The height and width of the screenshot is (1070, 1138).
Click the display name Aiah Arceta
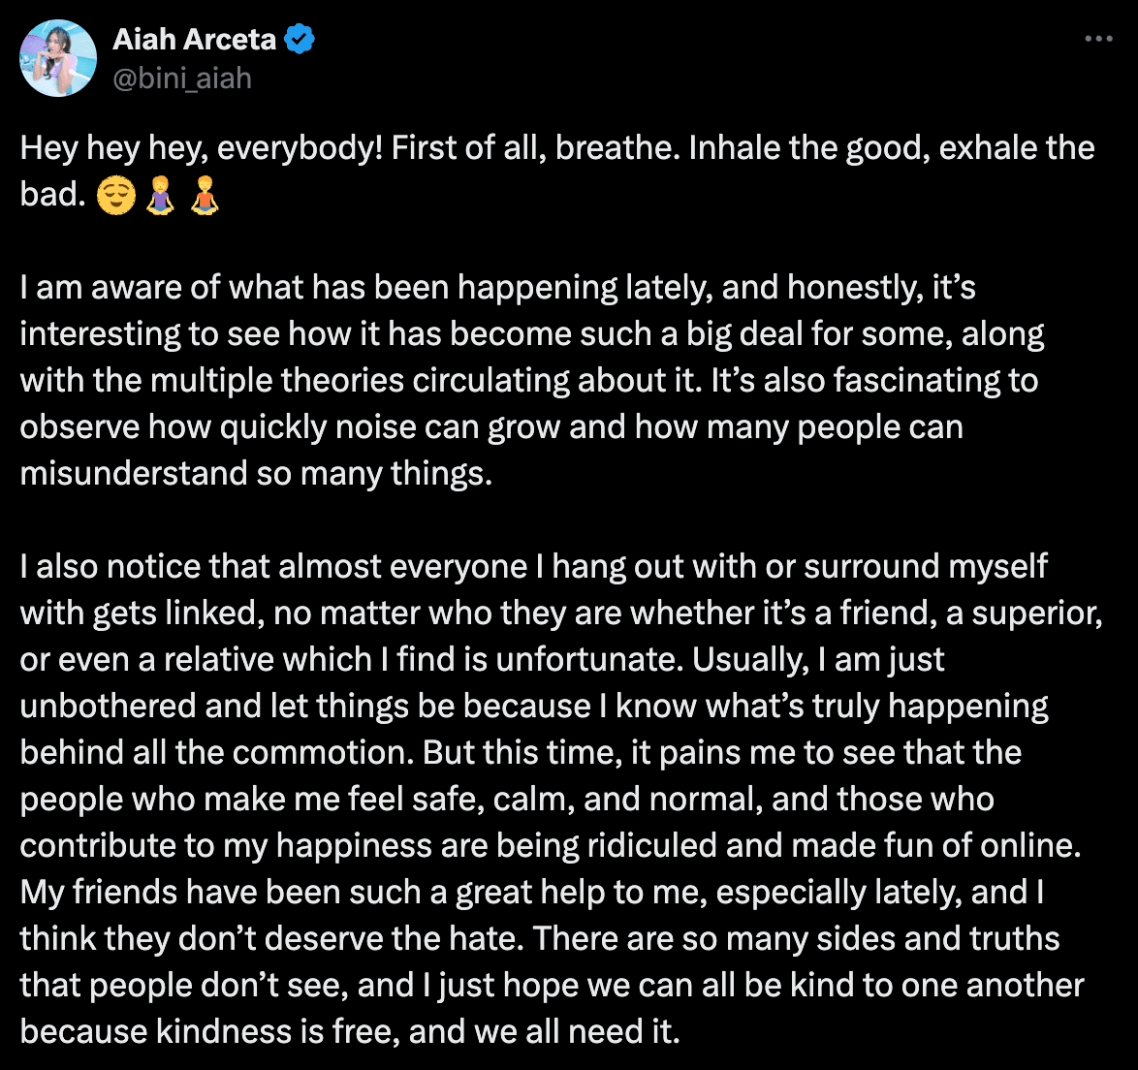click(194, 40)
